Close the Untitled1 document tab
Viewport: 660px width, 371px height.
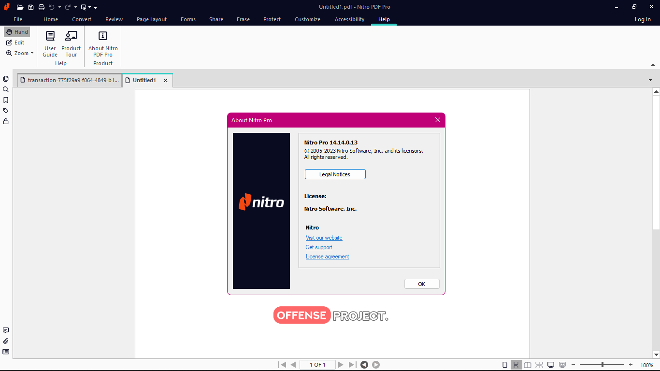[x=166, y=81]
